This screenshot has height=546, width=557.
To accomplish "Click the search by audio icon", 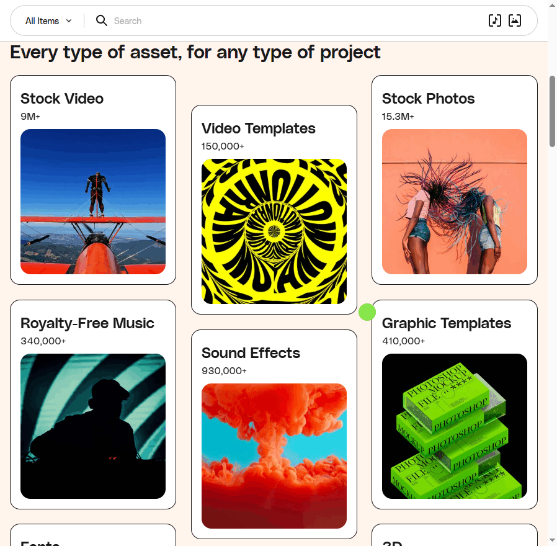I will tap(494, 20).
